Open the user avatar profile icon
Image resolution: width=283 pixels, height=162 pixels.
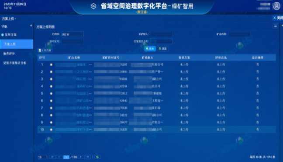tap(276, 6)
